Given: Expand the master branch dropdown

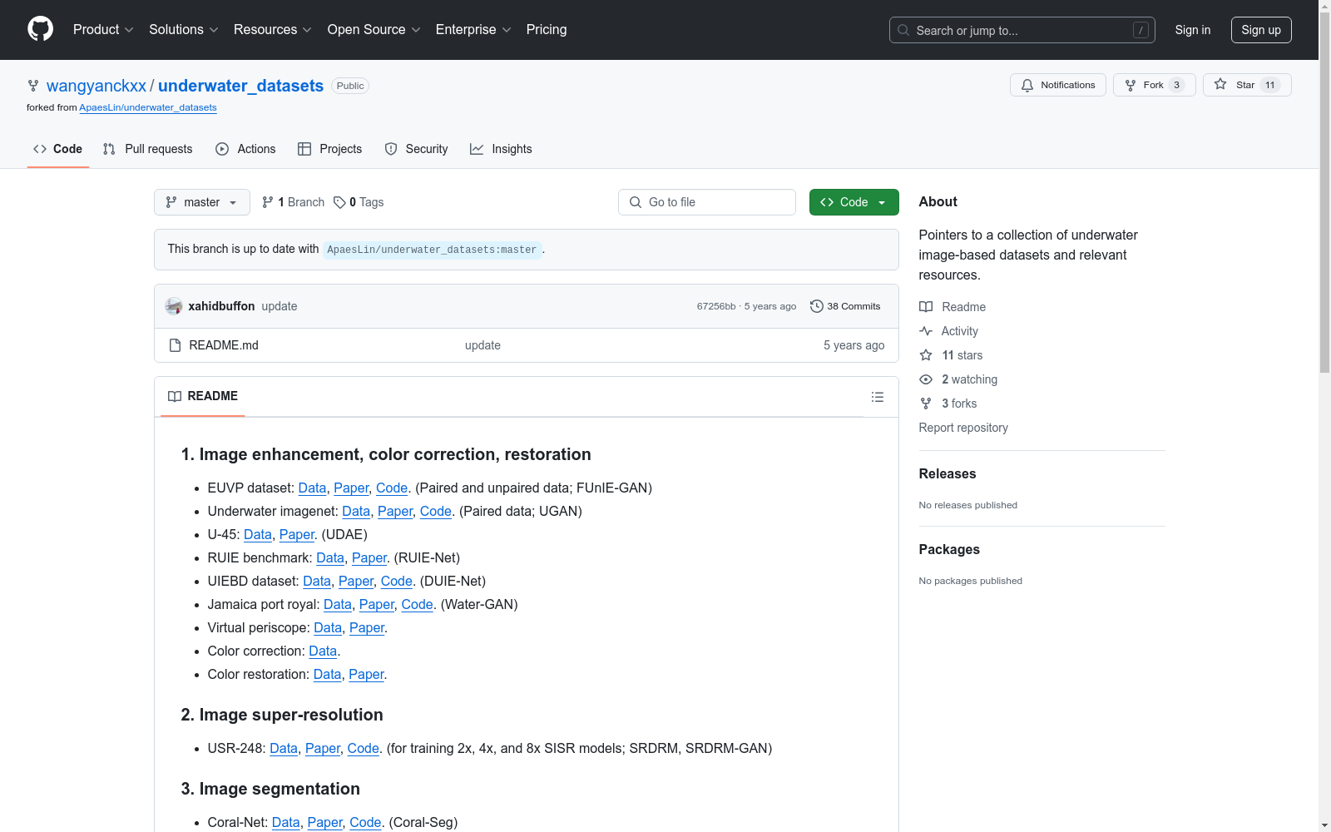Looking at the screenshot, I should click(x=201, y=202).
